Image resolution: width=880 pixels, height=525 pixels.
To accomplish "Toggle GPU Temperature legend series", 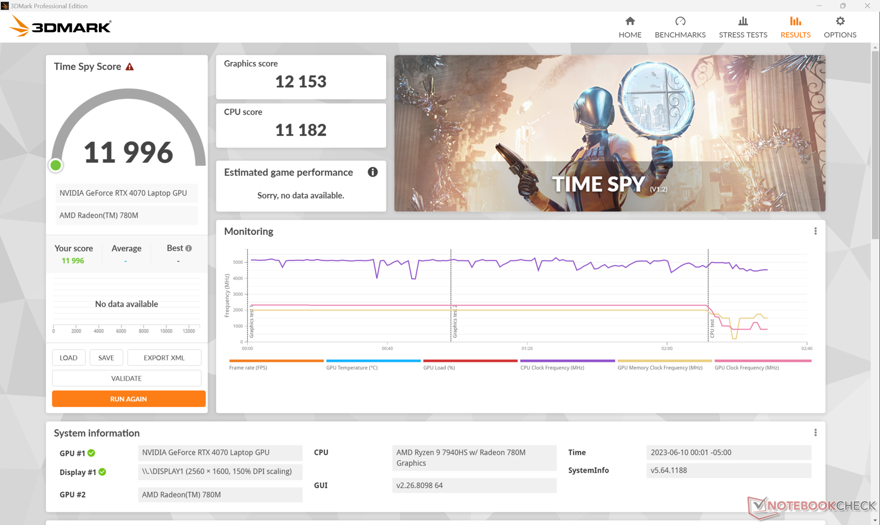I will (352, 367).
